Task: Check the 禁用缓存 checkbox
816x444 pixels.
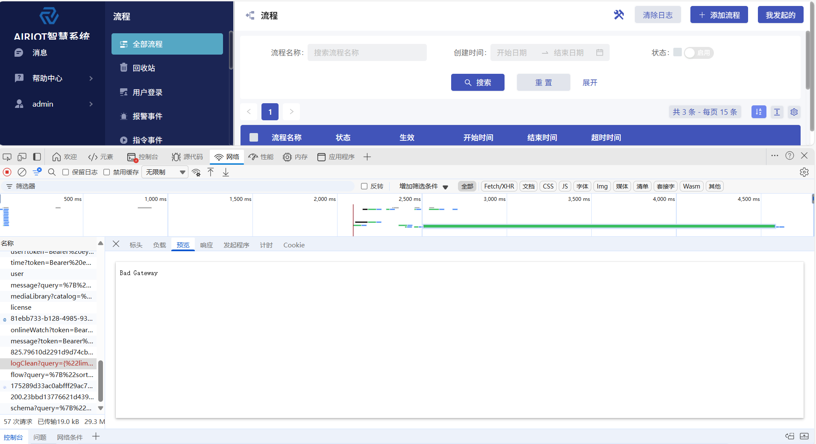Action: (106, 172)
